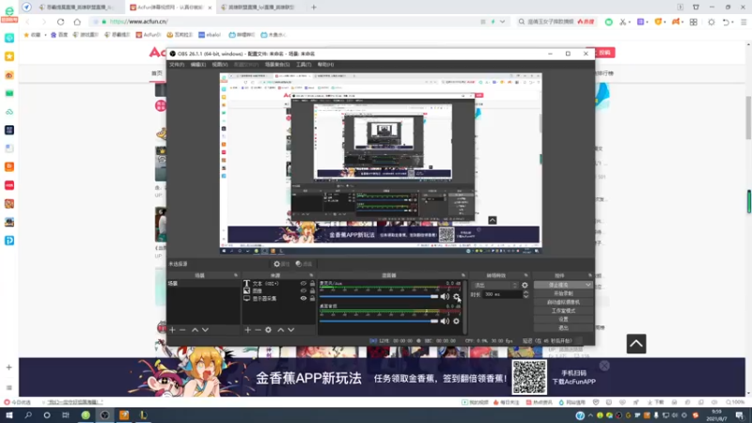Screen dimensions: 752x423
Task: Open source properties gear in 来源 panel toolbar
Action: pyautogui.click(x=269, y=330)
